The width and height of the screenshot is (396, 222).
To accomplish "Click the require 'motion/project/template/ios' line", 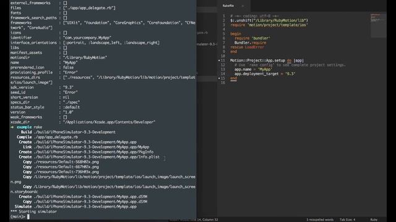I will point(269,25).
